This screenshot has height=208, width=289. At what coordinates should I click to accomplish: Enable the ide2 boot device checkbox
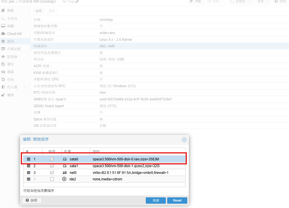coord(52,179)
